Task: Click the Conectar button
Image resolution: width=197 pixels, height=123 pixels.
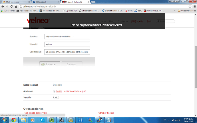Action: [x=50, y=64]
